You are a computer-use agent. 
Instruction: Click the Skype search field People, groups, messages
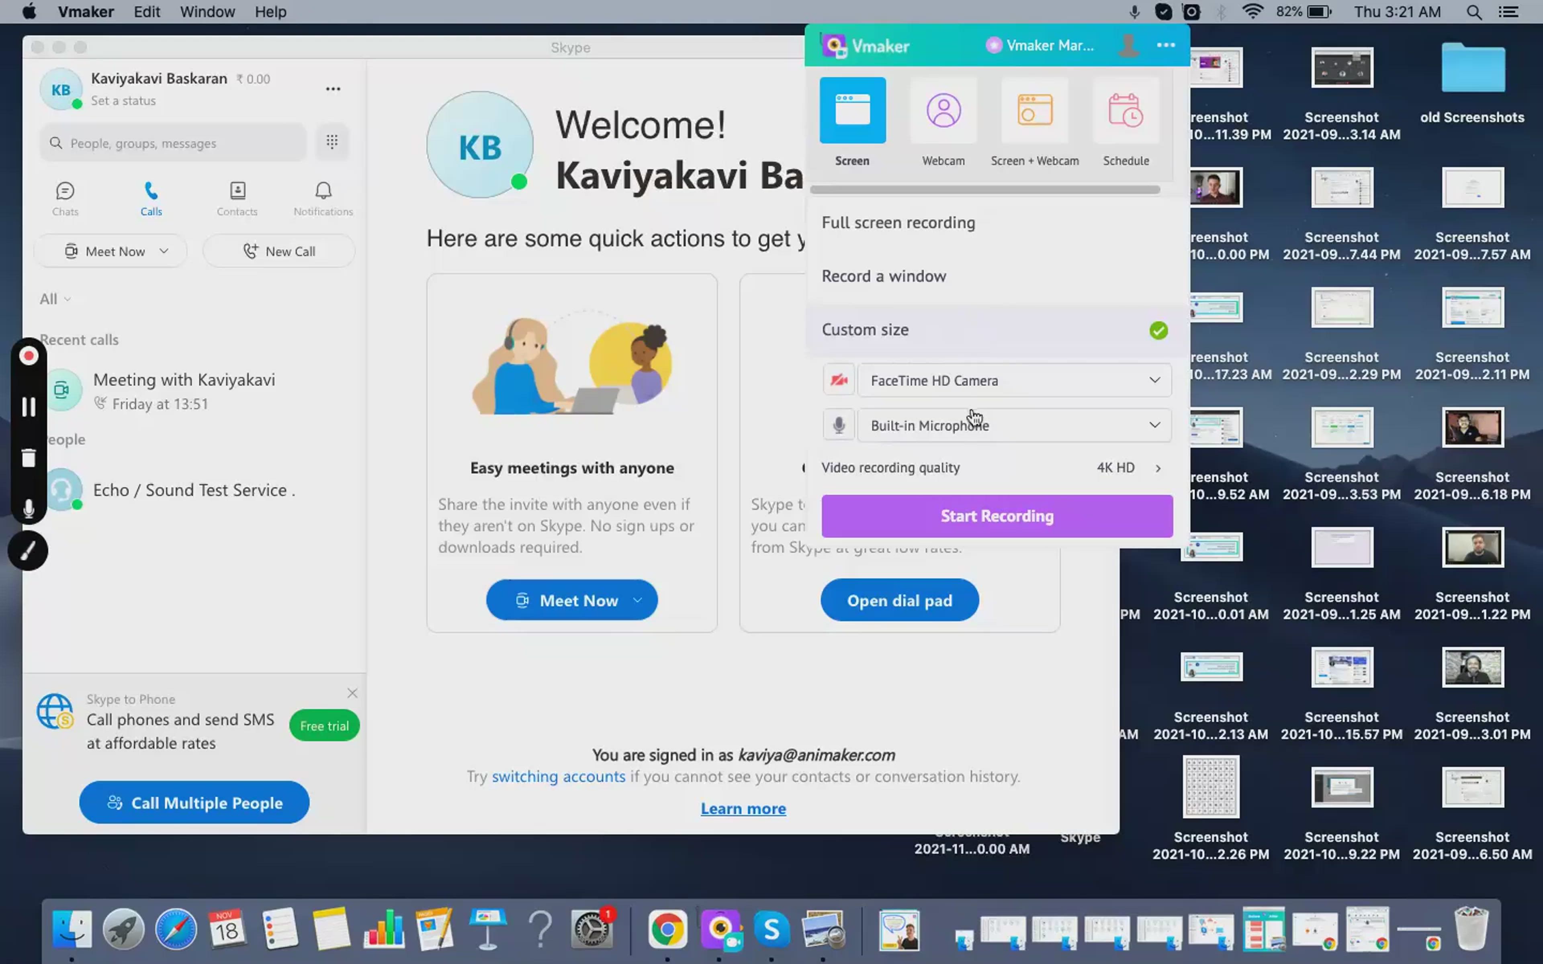point(173,143)
